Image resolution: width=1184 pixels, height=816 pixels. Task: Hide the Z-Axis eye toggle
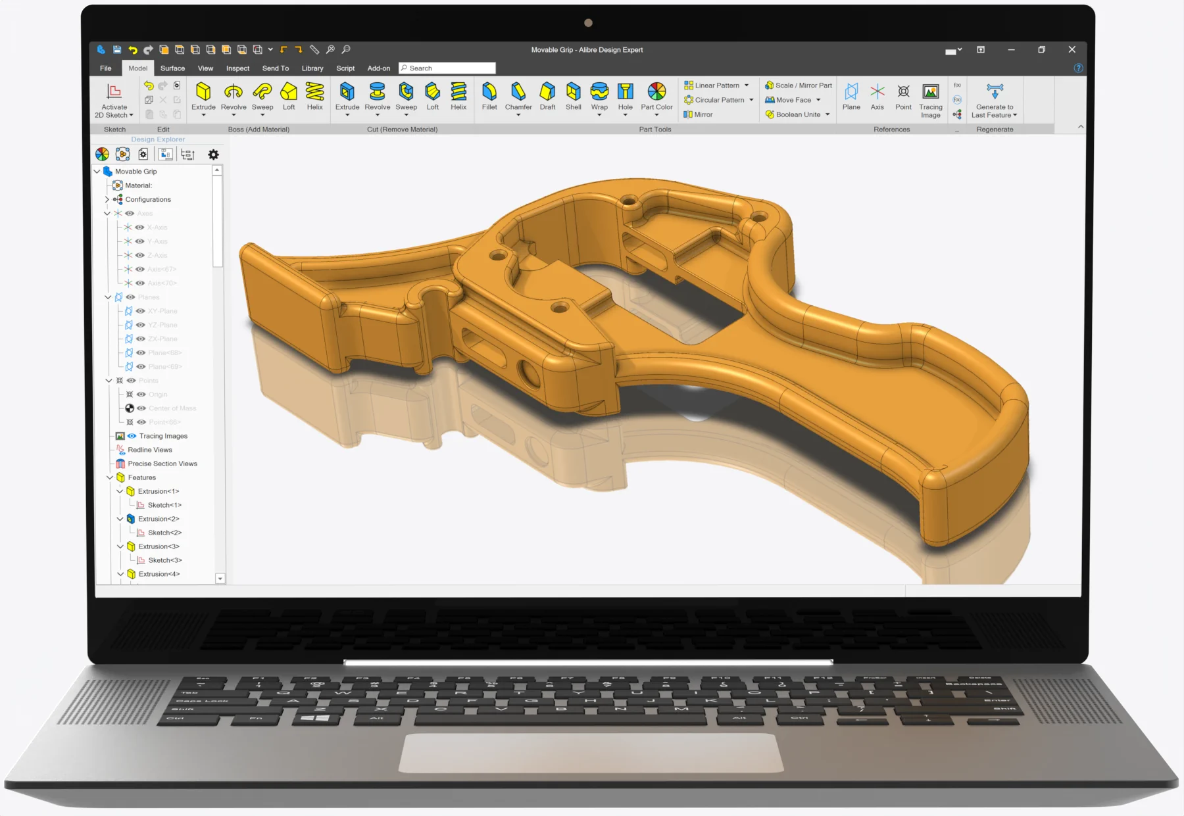click(x=139, y=255)
